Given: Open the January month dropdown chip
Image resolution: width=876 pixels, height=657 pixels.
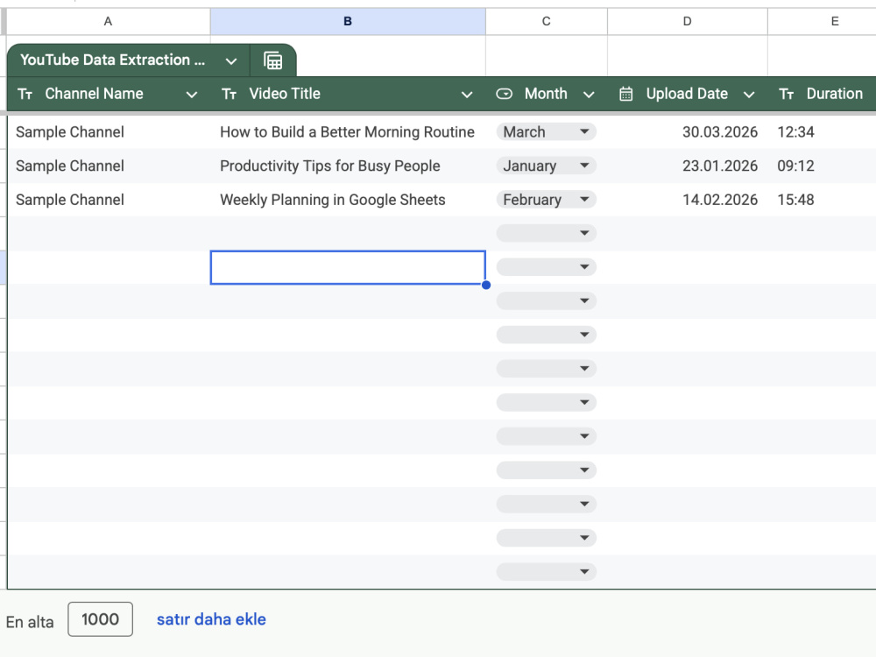Looking at the screenshot, I should 547,166.
